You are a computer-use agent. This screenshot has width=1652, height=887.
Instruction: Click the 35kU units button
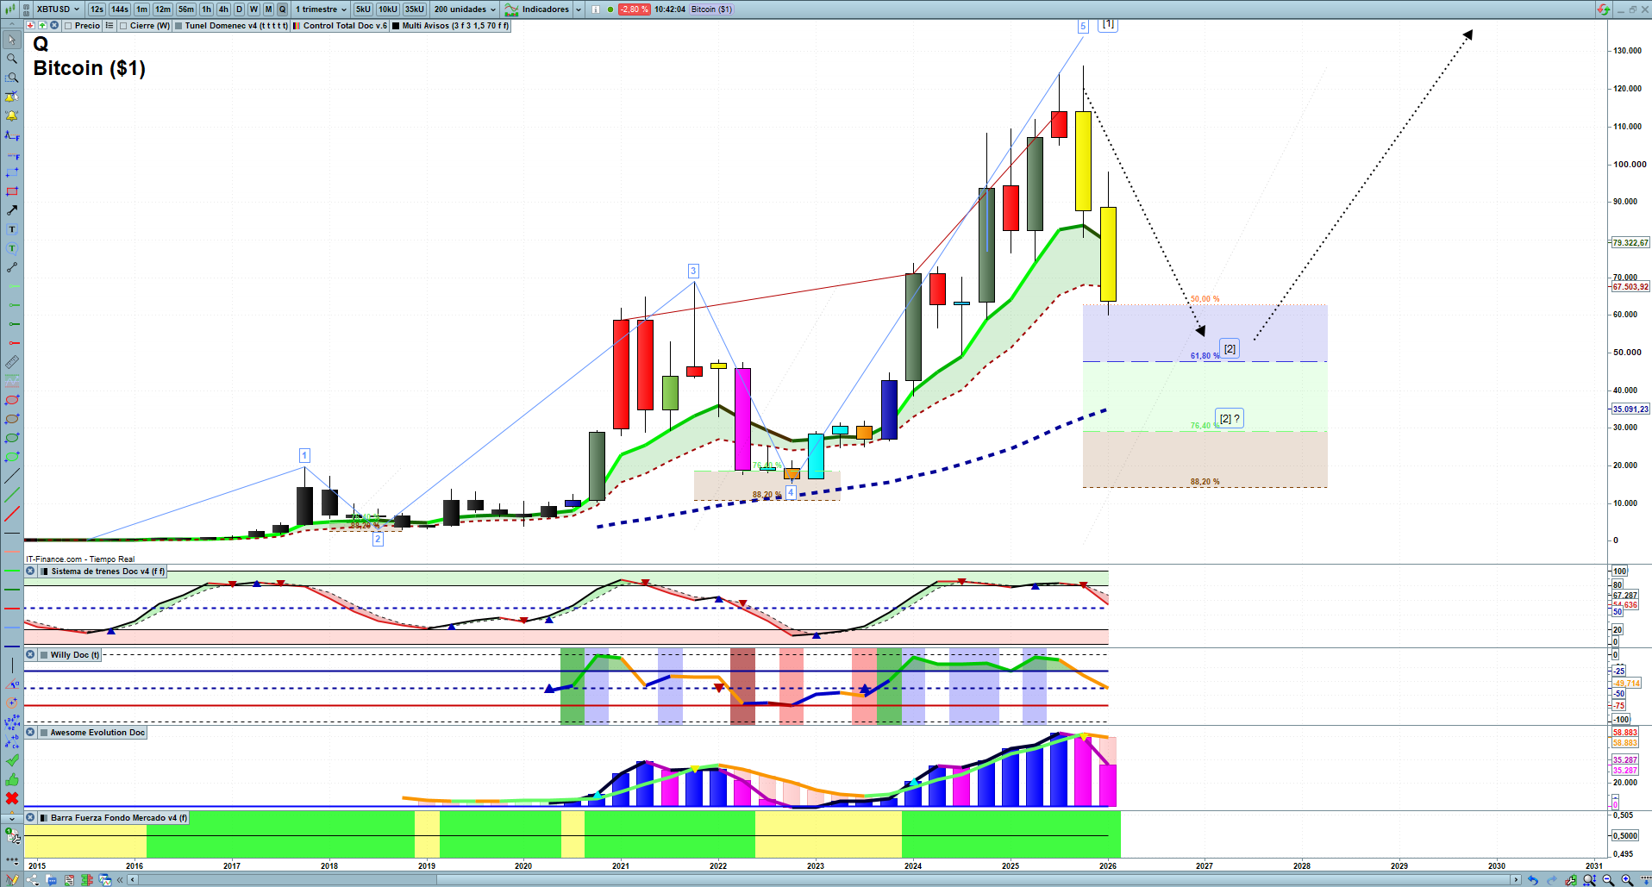coord(415,9)
